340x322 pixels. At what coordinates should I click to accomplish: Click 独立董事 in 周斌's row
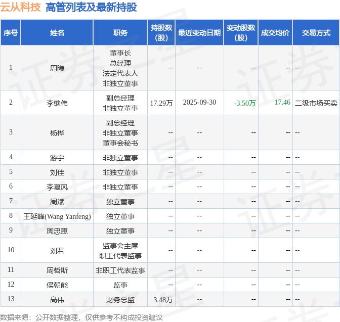(120, 202)
